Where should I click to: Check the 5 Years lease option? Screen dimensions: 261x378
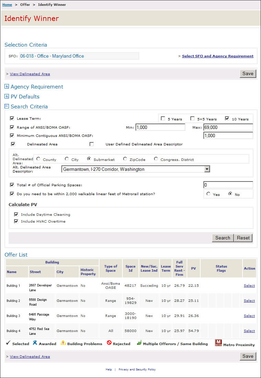point(163,119)
